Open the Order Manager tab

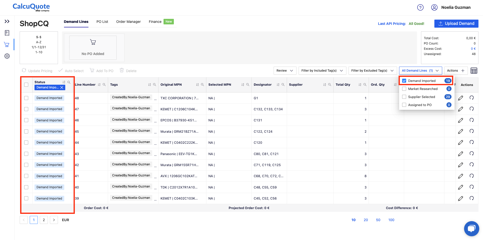pyautogui.click(x=128, y=22)
